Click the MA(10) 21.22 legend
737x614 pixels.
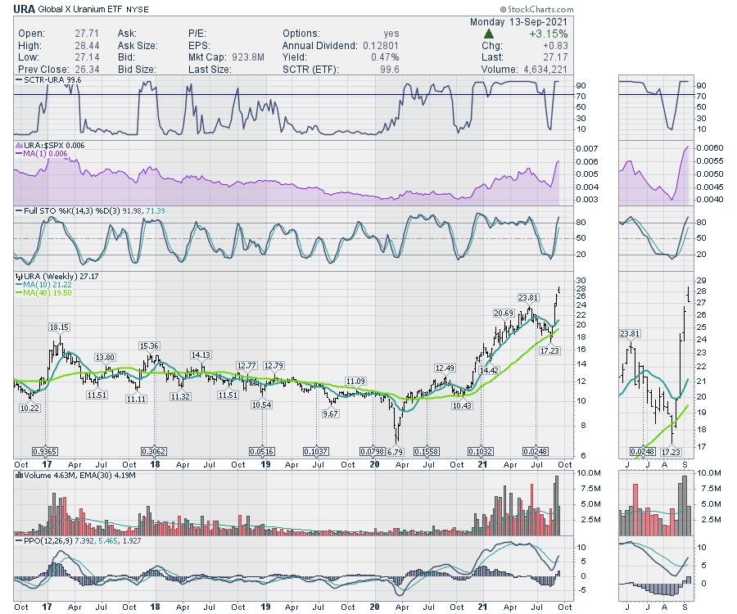43,285
